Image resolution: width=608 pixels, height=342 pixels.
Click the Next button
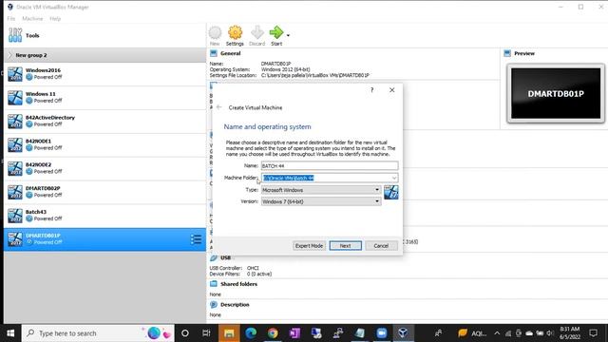[346, 246]
